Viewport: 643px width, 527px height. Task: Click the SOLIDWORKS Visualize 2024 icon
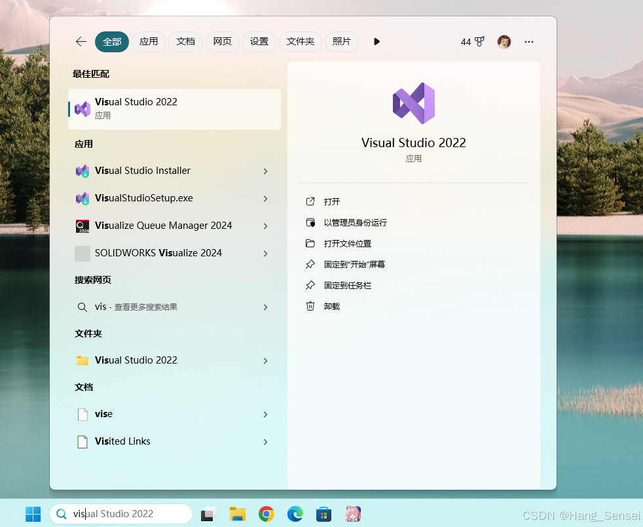click(83, 254)
